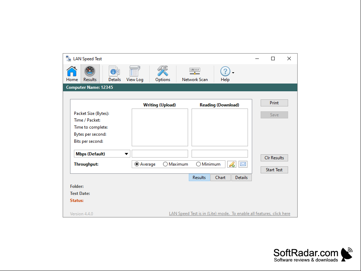
Task: Click the upload throughput value field
Action: tap(160, 154)
